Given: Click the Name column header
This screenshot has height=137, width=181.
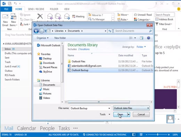Looking at the screenshot, I should coord(71,55).
